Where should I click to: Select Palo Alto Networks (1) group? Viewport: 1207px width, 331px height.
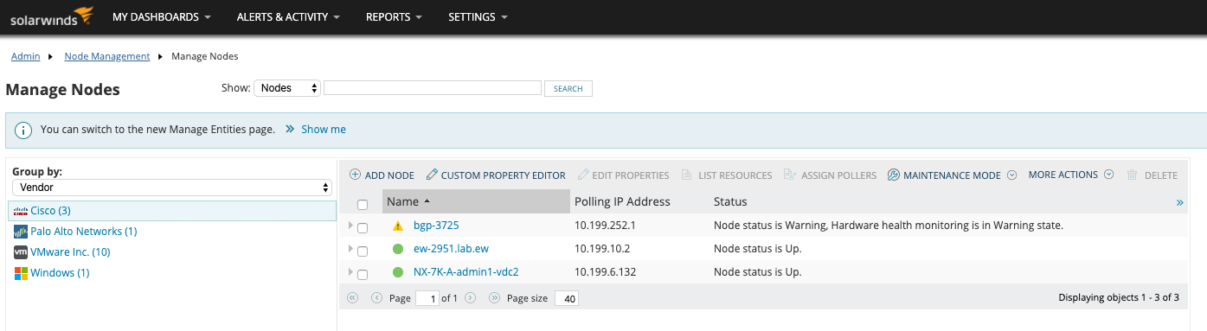84,232
